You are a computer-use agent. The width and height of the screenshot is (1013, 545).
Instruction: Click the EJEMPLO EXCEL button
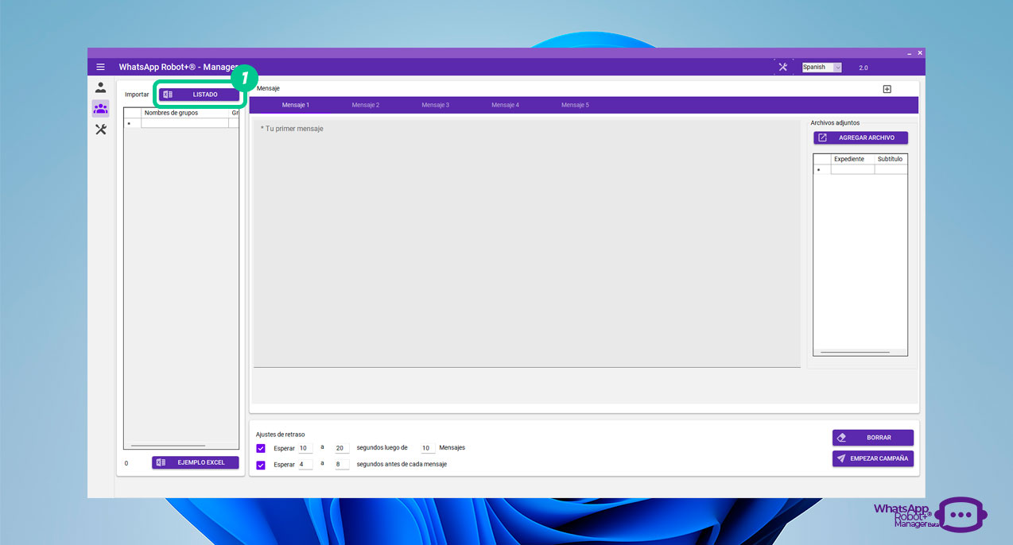pos(196,462)
